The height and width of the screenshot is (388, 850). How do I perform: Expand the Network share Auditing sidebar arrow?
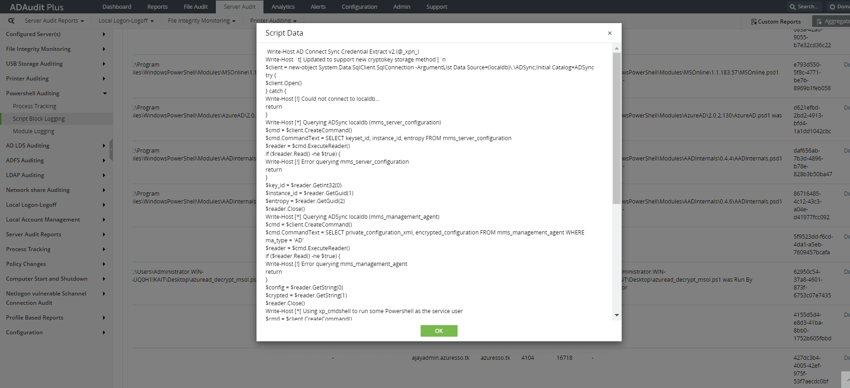pyautogui.click(x=104, y=190)
